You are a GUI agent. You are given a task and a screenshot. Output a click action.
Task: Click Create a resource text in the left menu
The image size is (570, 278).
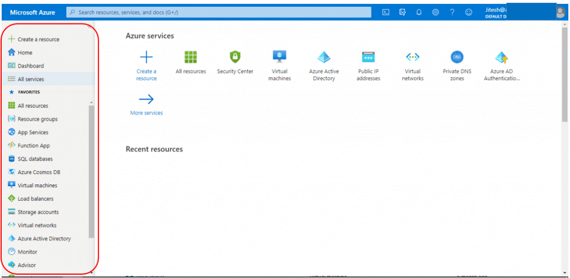(38, 39)
